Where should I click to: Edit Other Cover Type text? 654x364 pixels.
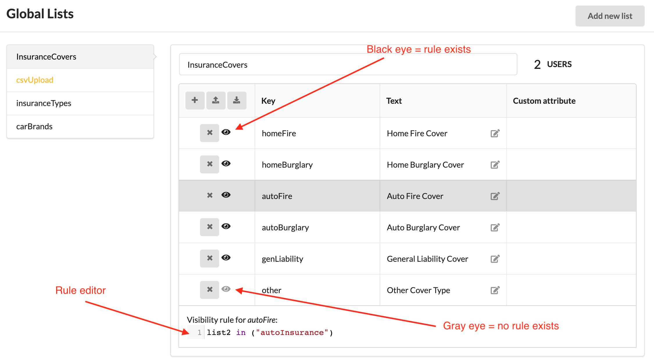(495, 290)
